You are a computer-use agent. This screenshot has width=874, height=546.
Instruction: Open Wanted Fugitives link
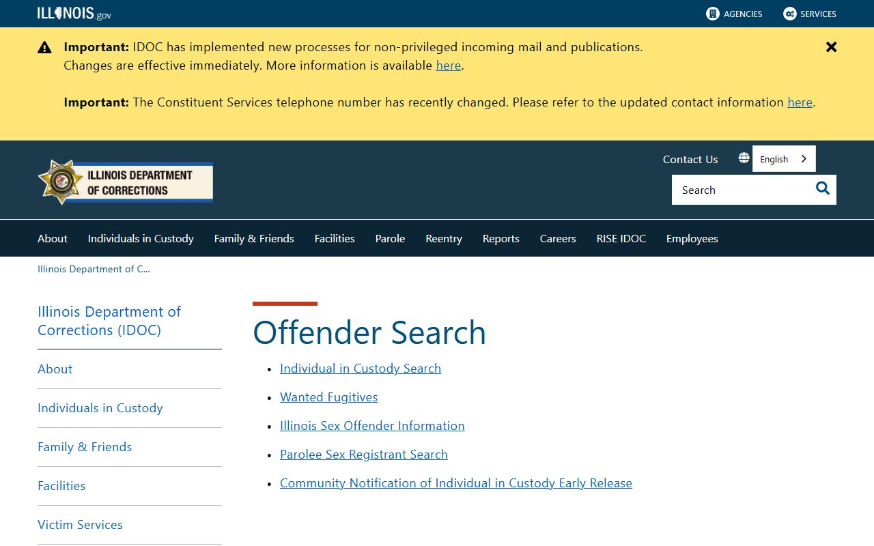(x=328, y=397)
